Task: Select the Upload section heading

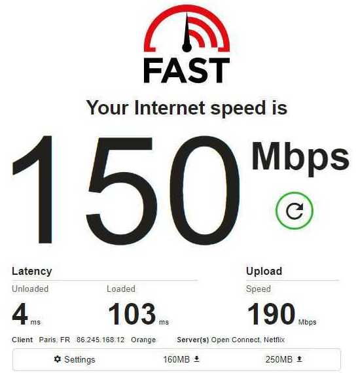Action: [264, 271]
